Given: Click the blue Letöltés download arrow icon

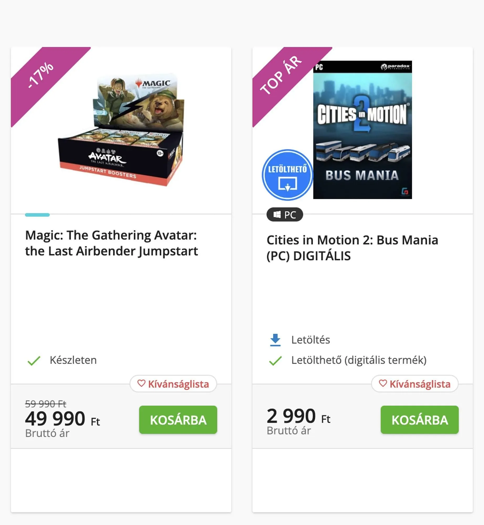Looking at the screenshot, I should 275,340.
